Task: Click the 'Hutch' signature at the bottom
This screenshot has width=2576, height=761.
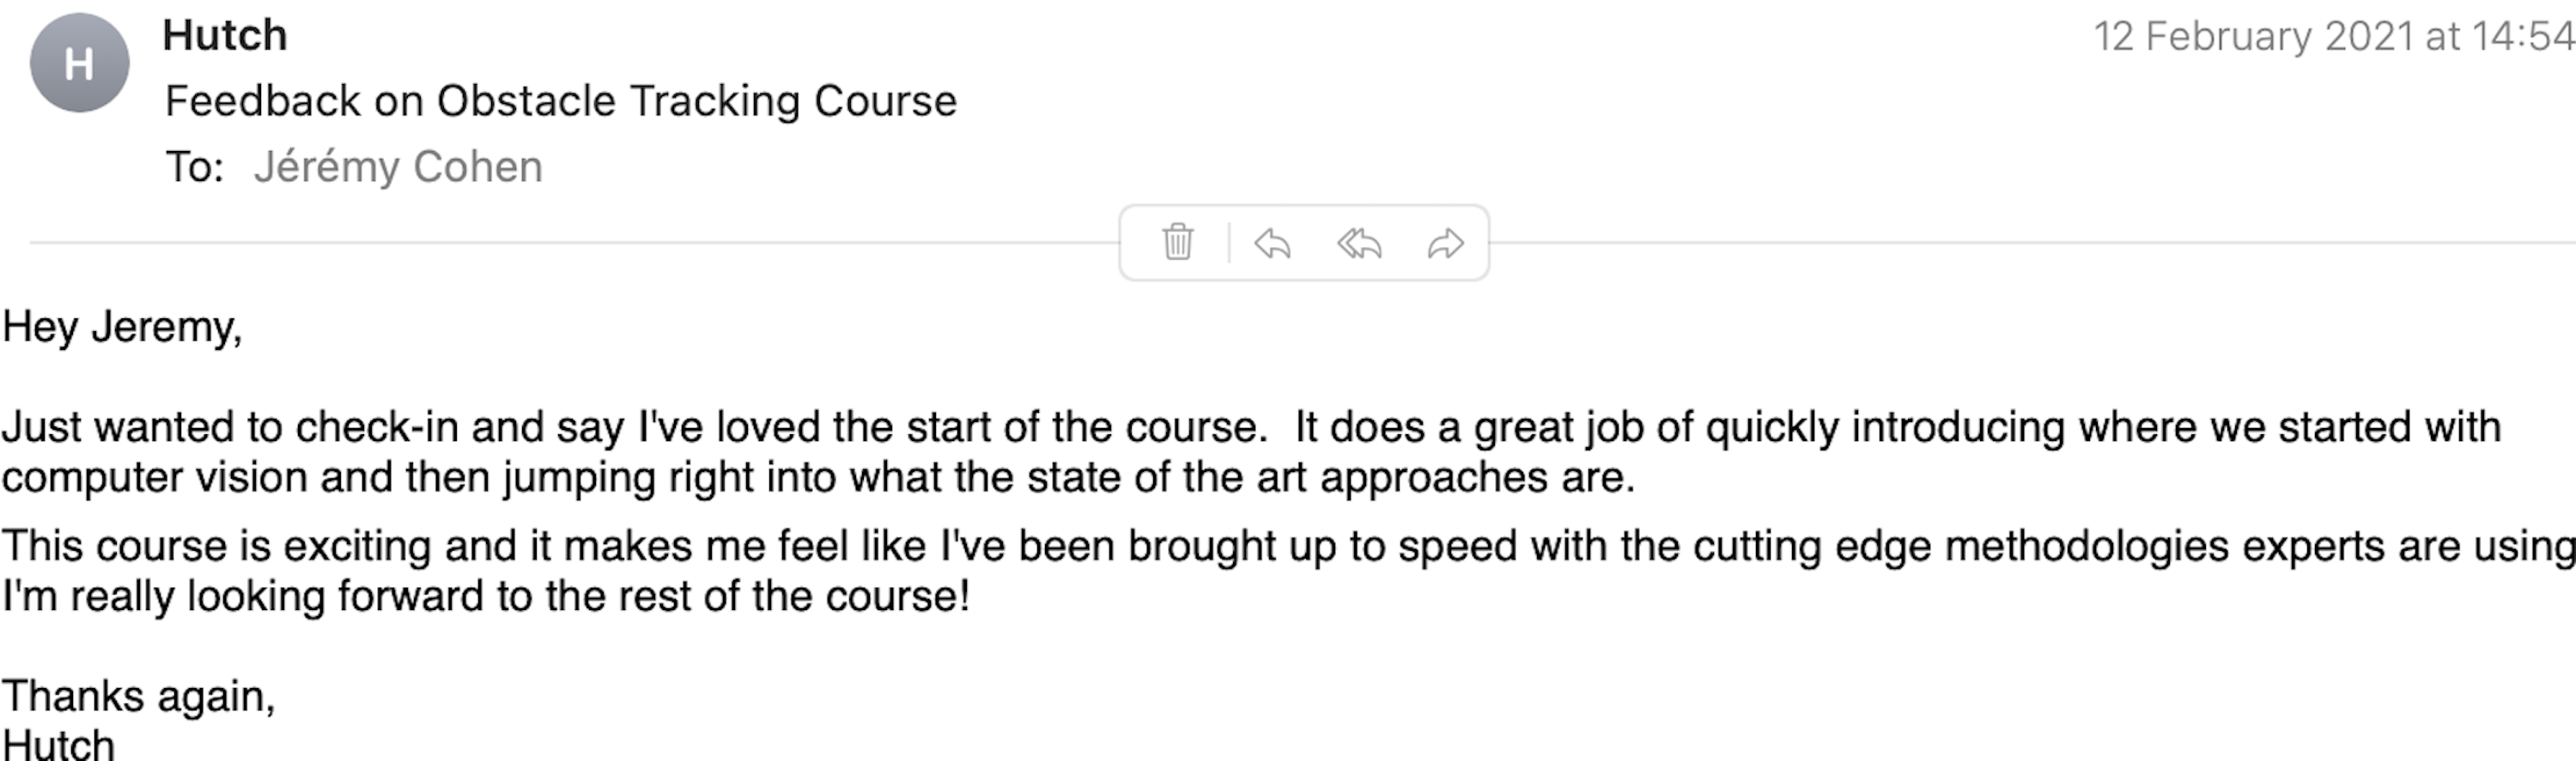Action: pos(58,745)
